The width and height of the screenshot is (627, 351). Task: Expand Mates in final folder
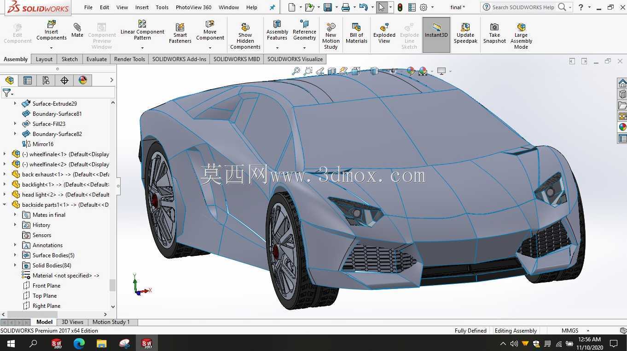[15, 215]
